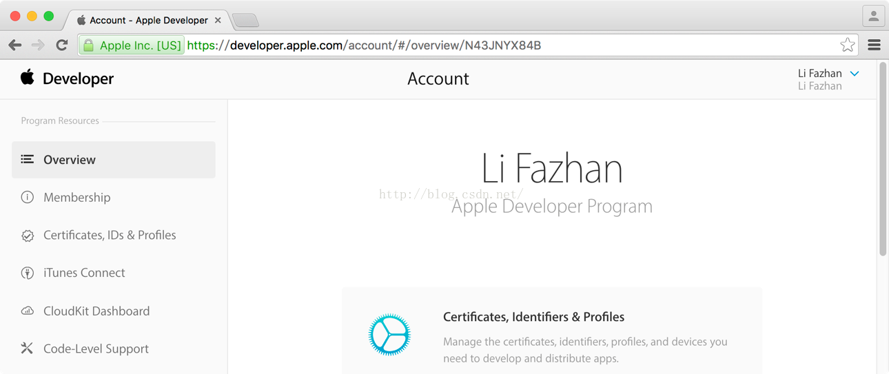Click the Code-Level Support tools icon

point(27,349)
